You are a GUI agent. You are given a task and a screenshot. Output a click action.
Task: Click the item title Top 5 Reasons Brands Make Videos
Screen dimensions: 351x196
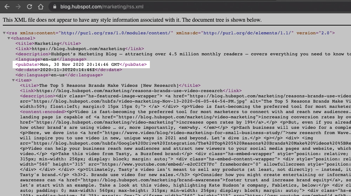pos(110,85)
